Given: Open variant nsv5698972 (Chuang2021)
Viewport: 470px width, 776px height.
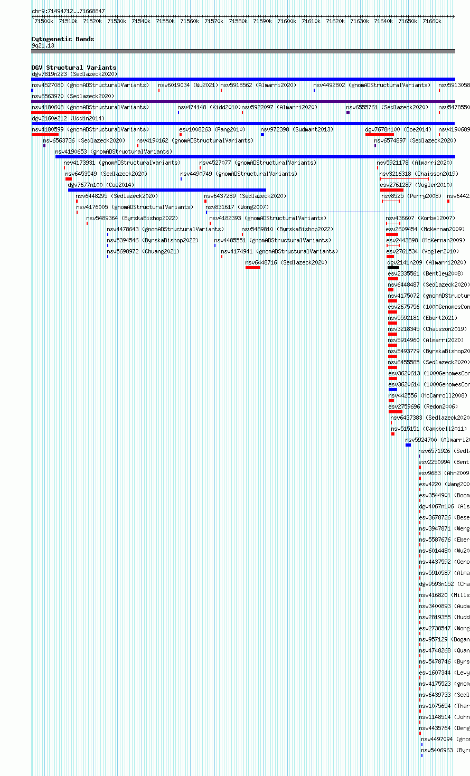Looking at the screenshot, I should (x=144, y=251).
